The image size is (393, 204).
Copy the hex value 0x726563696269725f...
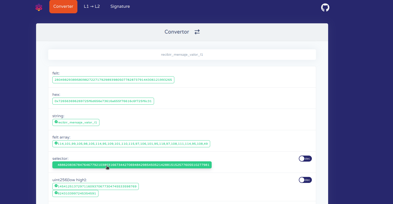coord(103,101)
